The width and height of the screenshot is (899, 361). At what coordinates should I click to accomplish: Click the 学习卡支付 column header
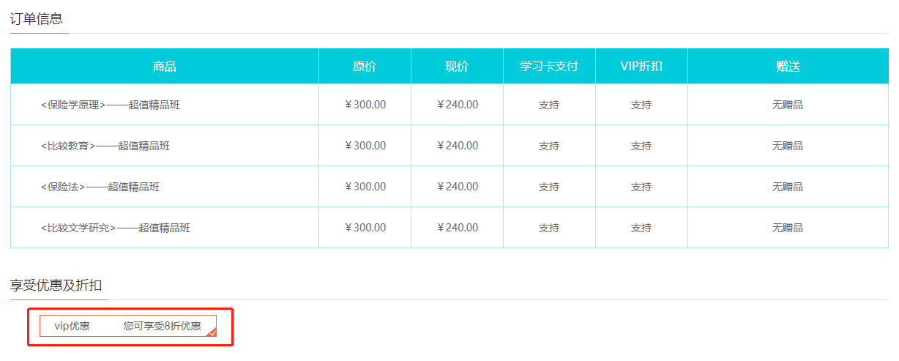tap(549, 67)
